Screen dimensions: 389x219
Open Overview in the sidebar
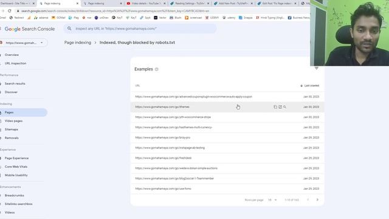pos(12,55)
